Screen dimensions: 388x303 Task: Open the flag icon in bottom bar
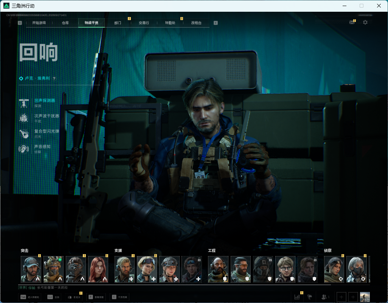coord(310,297)
